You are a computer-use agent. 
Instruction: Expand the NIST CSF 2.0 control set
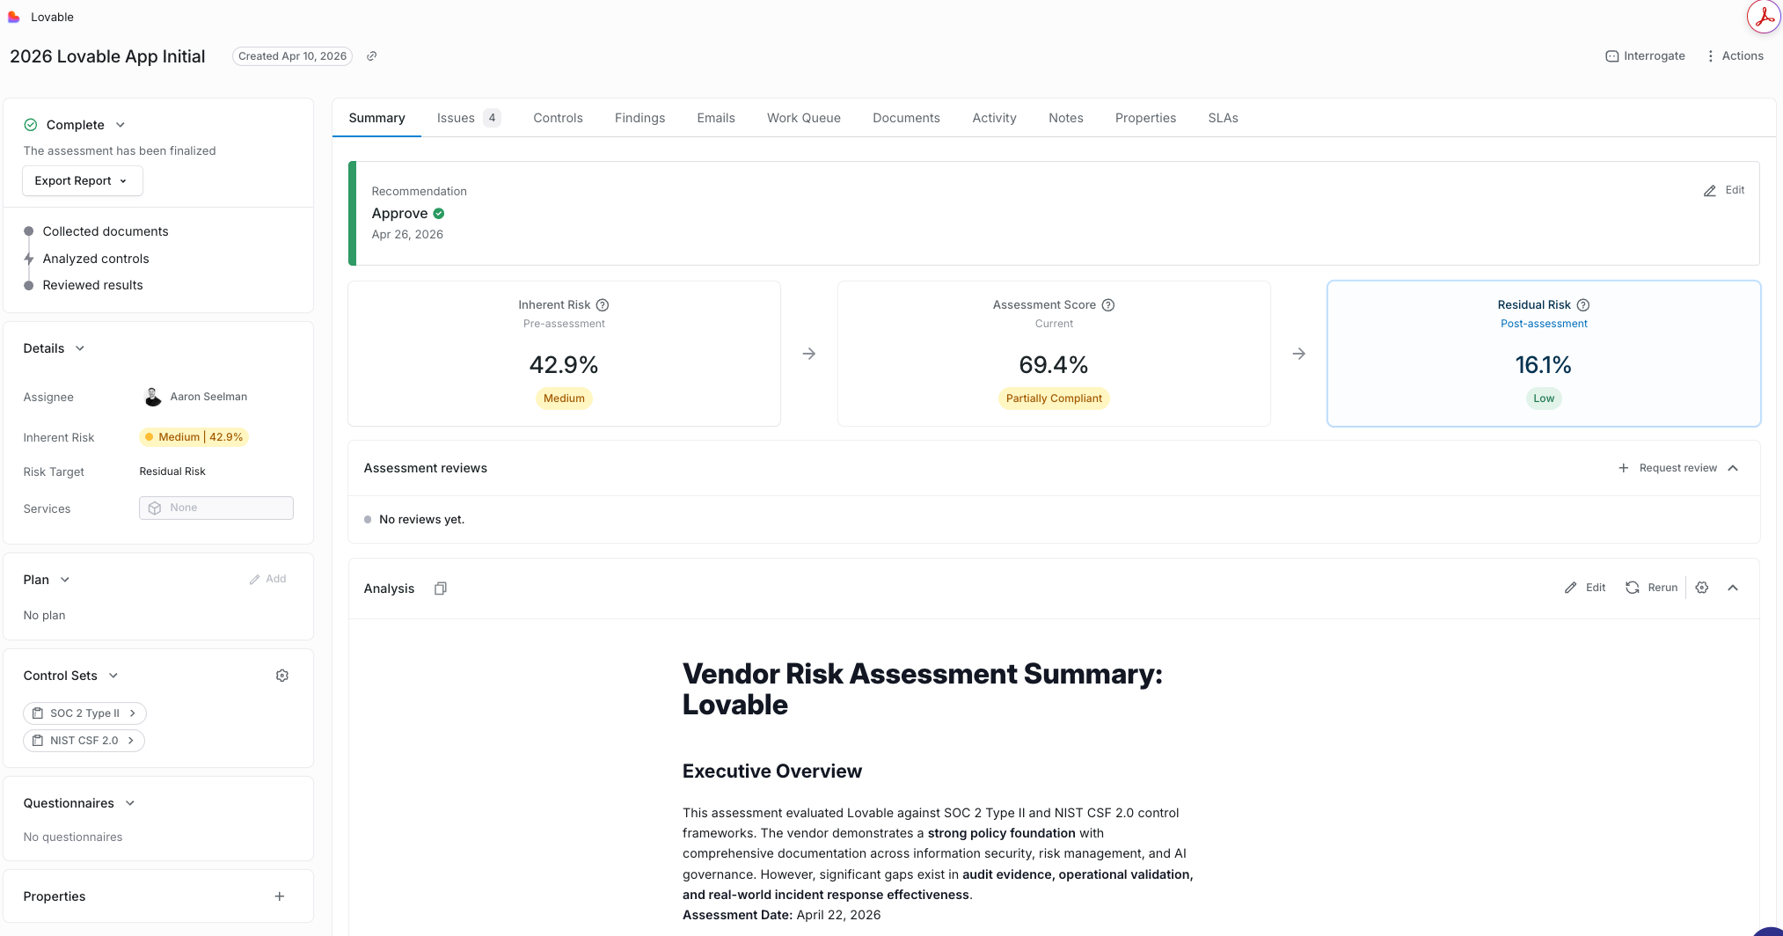coord(131,741)
